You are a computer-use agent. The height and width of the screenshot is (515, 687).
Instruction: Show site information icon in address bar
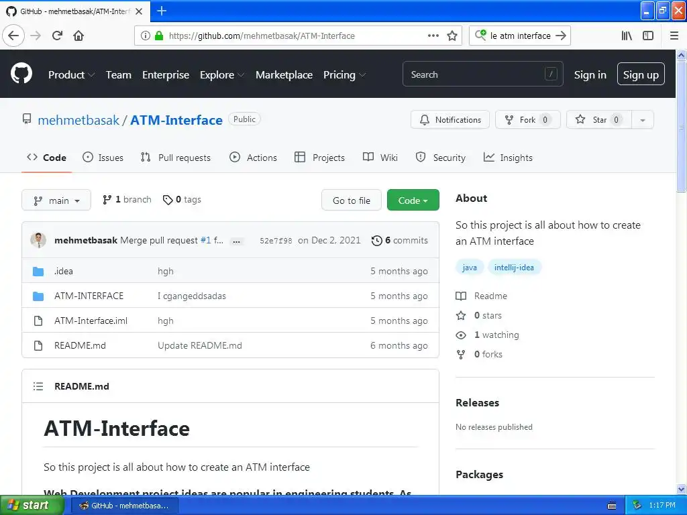(145, 36)
